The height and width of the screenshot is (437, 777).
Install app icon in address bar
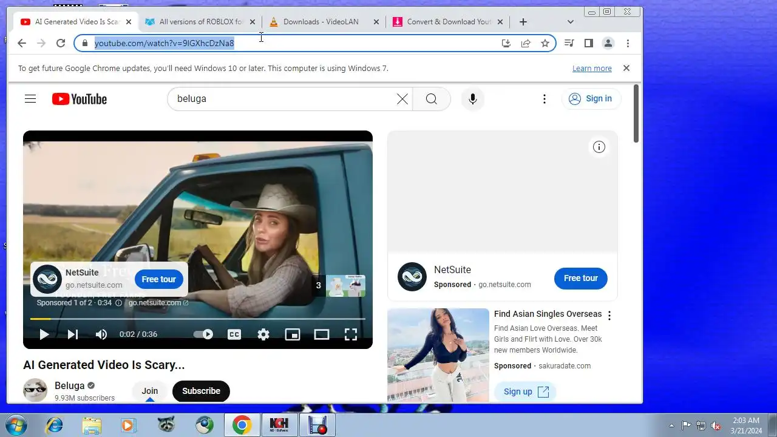point(506,43)
